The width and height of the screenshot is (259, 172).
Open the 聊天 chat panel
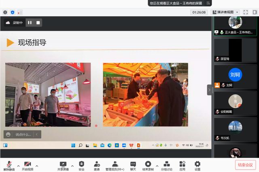tap(133, 165)
